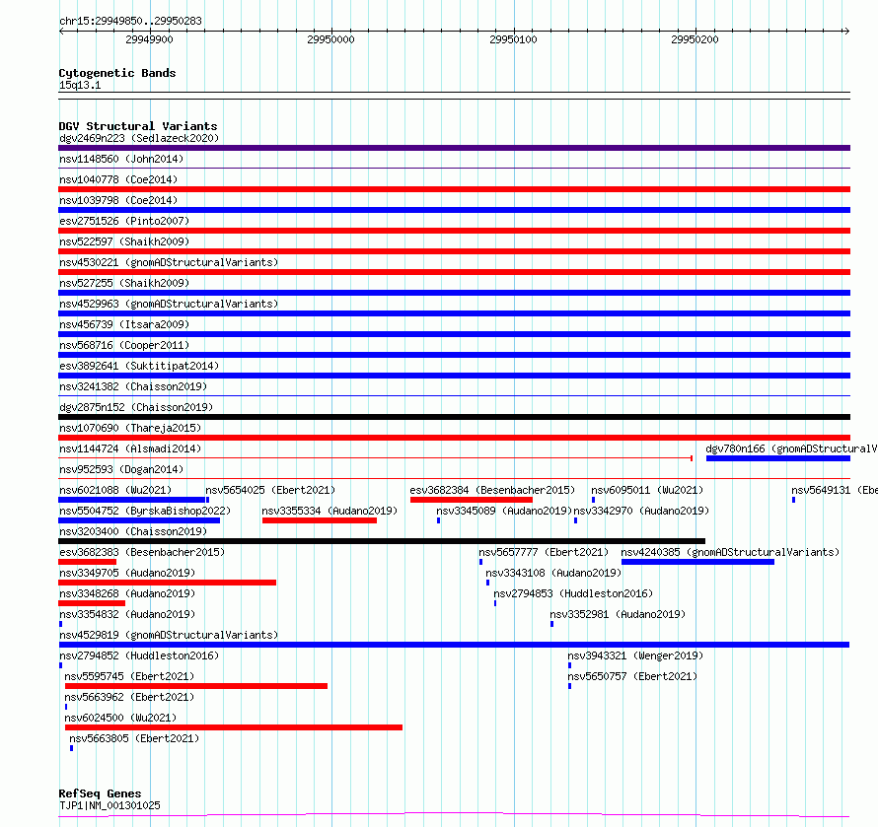
Task: Click the dgv2875n152 (Chaisson2019) label
Action: [x=136, y=407]
